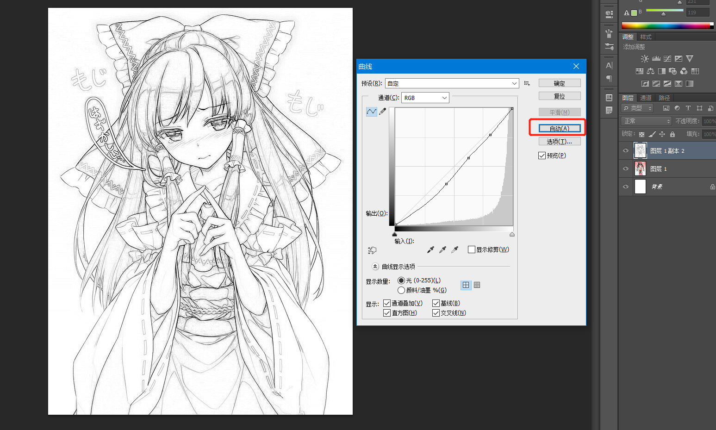Filter layers by adjustment layer type
The image size is (716, 430).
677,108
